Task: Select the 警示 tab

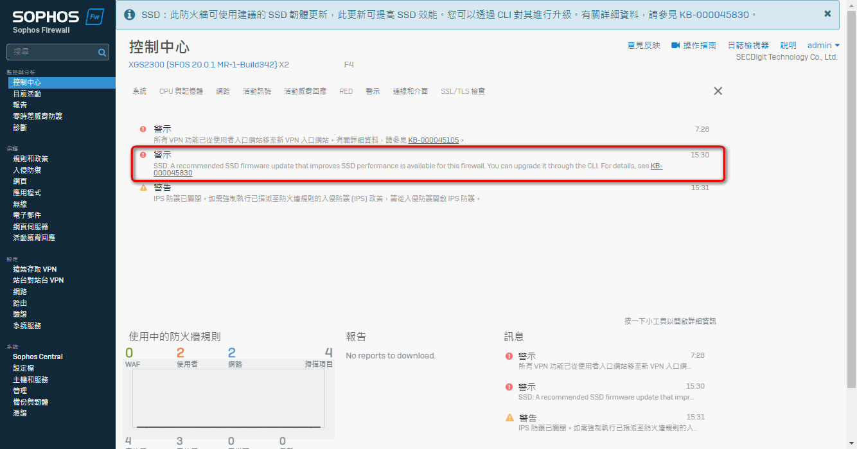Action: point(373,91)
